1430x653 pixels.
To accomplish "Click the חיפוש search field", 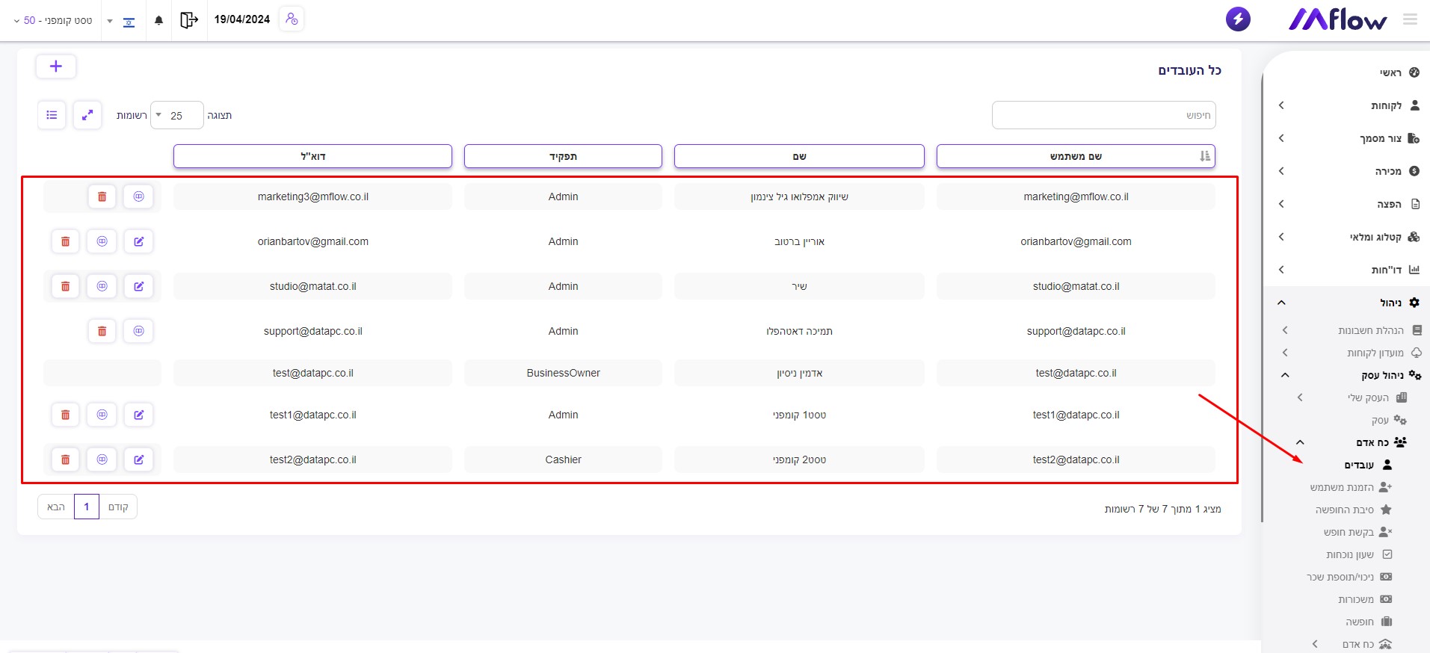I will pos(1103,115).
